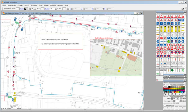
Task: Click the constrain width and height proportions icon
Action: click(x=103, y=9)
